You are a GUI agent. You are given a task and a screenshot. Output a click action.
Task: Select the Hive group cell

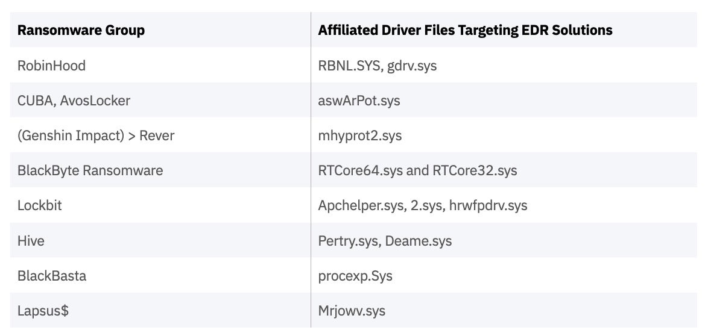(31, 241)
